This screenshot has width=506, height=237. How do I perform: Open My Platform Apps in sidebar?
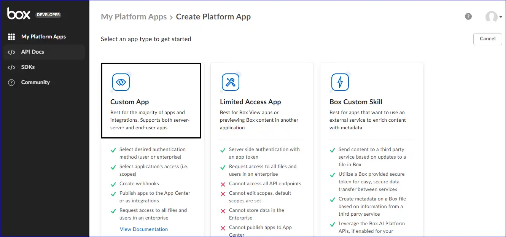(43, 37)
